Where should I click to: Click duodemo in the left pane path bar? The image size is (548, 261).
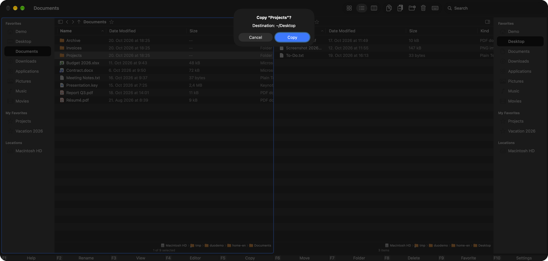pos(214,246)
